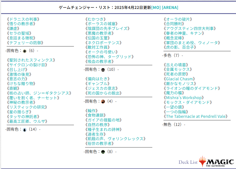
Task: Open card link 聖別されたスフィンクス
Action: [31, 60]
